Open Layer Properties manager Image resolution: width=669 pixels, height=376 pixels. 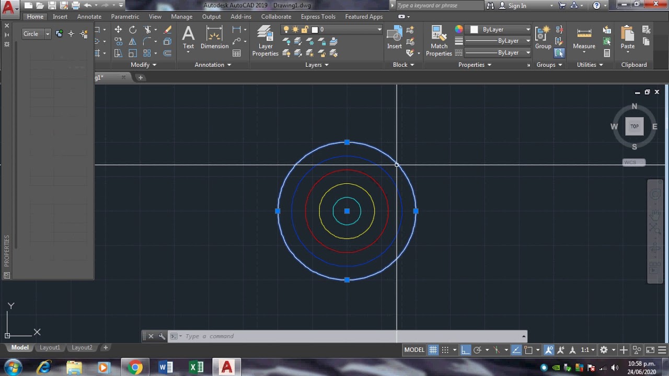266,41
